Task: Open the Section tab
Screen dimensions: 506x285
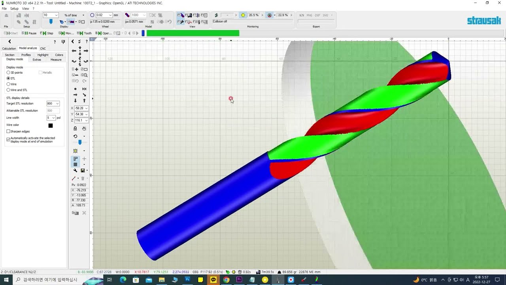Action: [x=9, y=55]
